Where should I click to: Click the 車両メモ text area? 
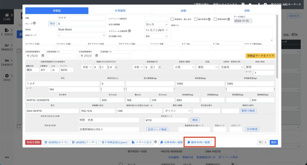(222, 34)
